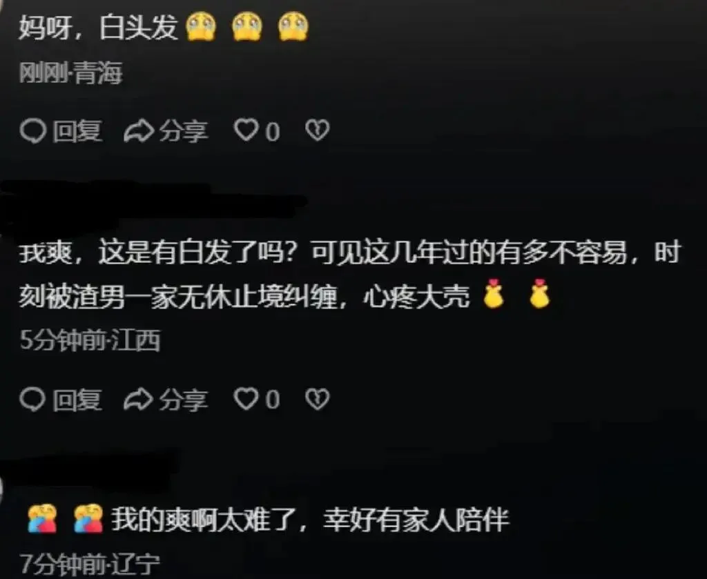The height and width of the screenshot is (579, 707).
Task: Click timestamp 7分钟前·辽宁
Action: click(90, 564)
